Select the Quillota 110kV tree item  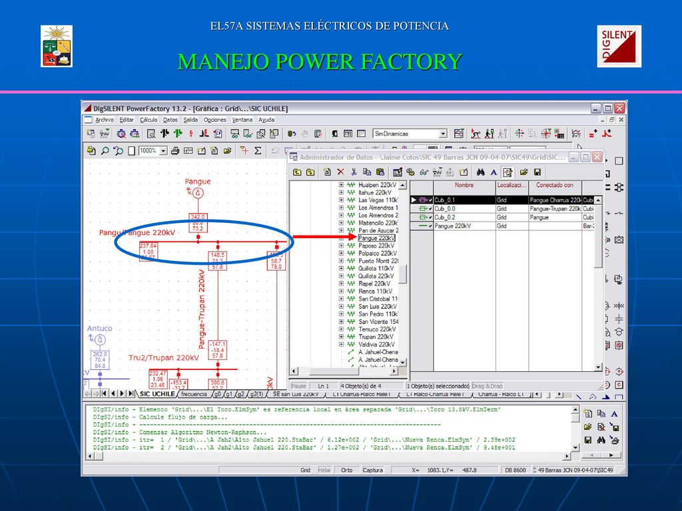pyautogui.click(x=376, y=269)
